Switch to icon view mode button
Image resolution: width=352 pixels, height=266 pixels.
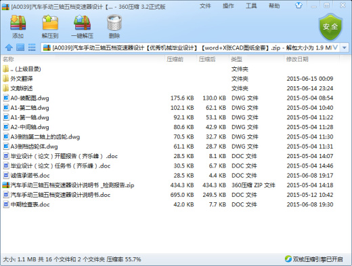point(20,47)
